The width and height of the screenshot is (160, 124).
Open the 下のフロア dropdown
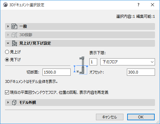coord(127,62)
